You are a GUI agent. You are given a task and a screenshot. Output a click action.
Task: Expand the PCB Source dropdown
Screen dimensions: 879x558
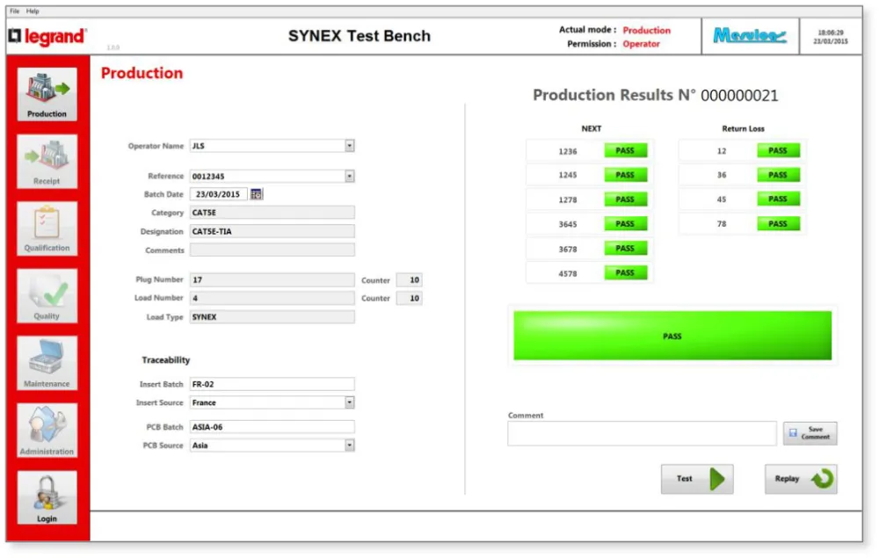(349, 446)
